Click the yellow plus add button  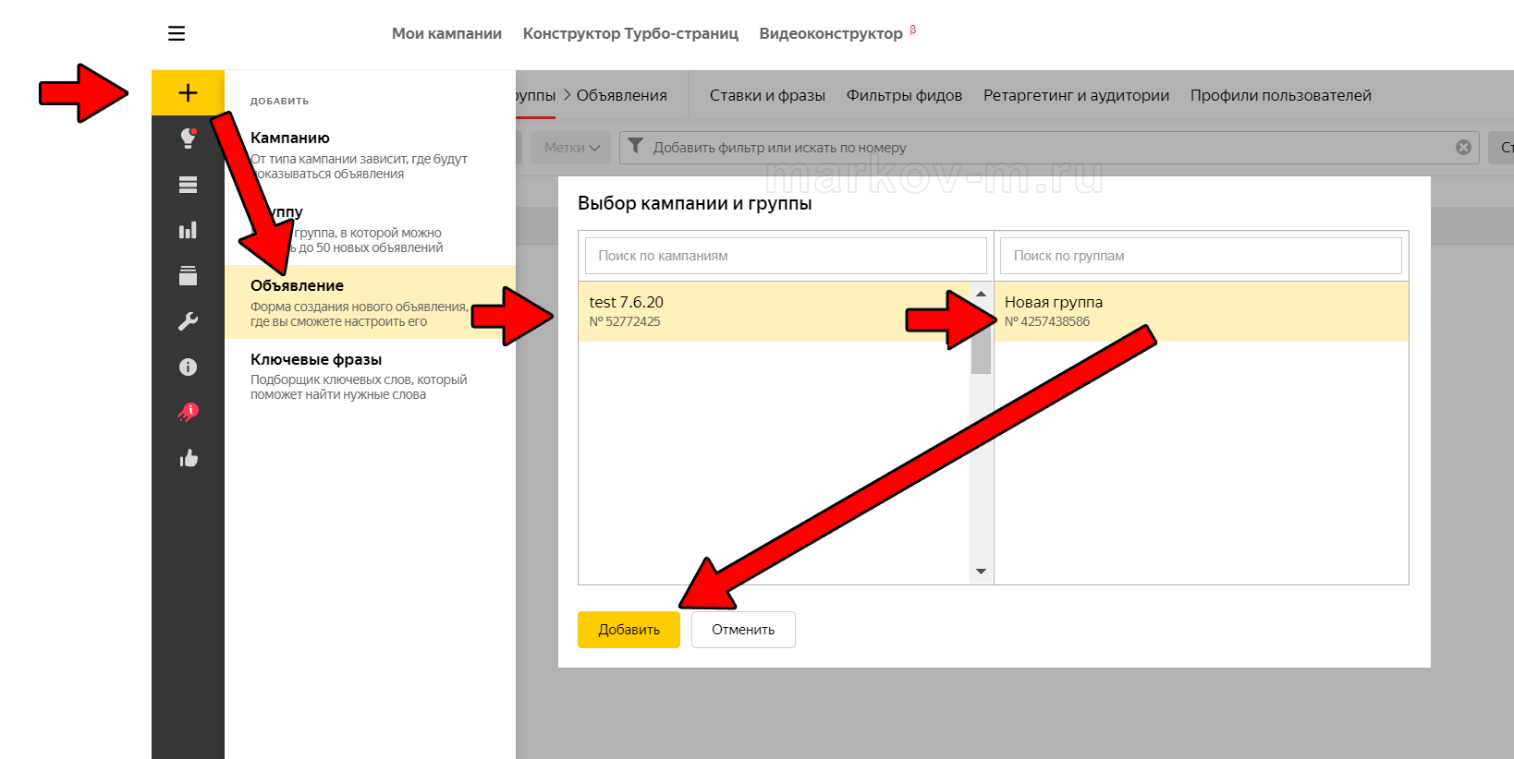pos(188,92)
